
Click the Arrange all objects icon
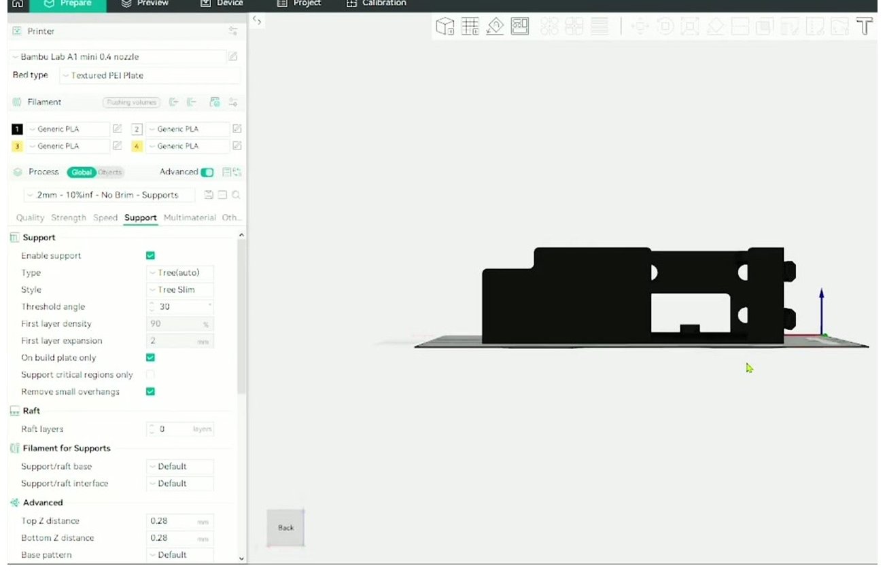coord(520,26)
